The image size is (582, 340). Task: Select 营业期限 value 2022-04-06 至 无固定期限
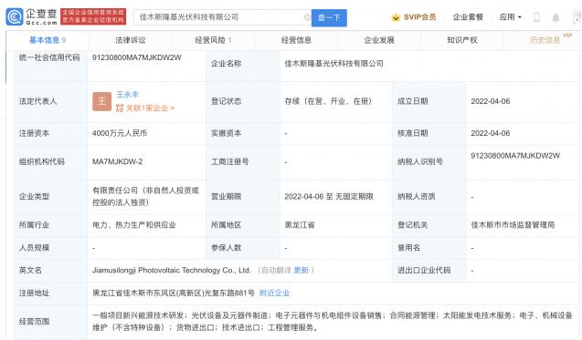pos(329,196)
